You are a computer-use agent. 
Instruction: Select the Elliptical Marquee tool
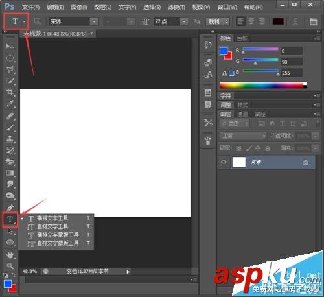pos(10,58)
